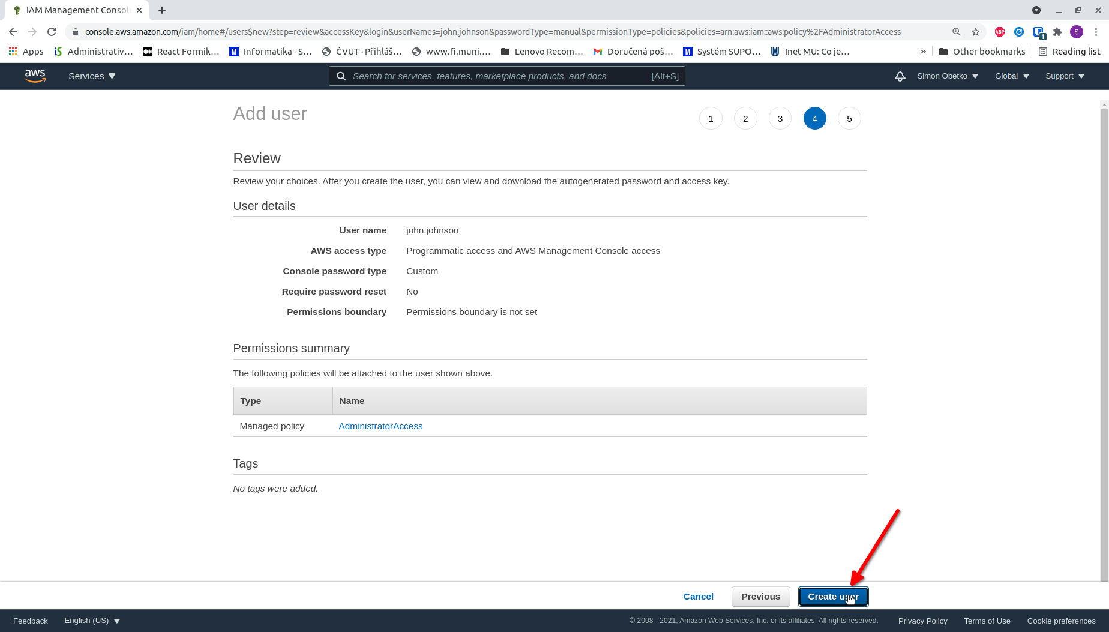1109x632 pixels.
Task: Open the Chrome profile avatar S
Action: 1077,32
